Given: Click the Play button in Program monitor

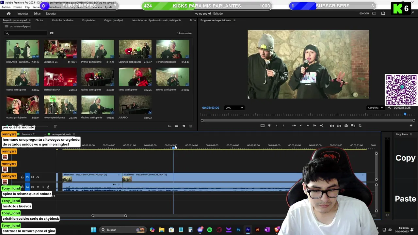Looking at the screenshot, I should 307,125.
